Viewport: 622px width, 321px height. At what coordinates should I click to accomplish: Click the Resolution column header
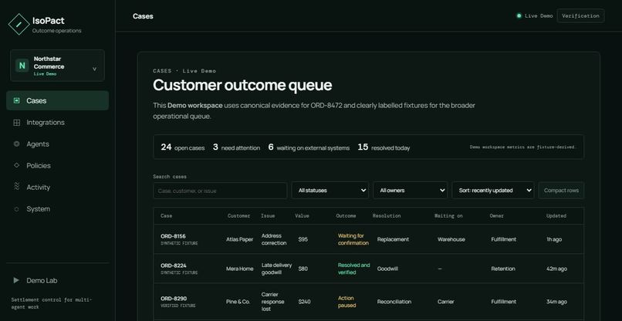point(387,216)
